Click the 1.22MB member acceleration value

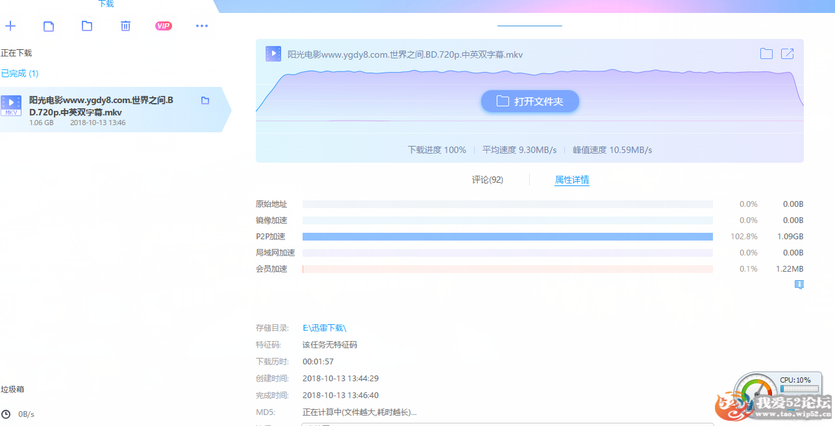click(x=790, y=268)
